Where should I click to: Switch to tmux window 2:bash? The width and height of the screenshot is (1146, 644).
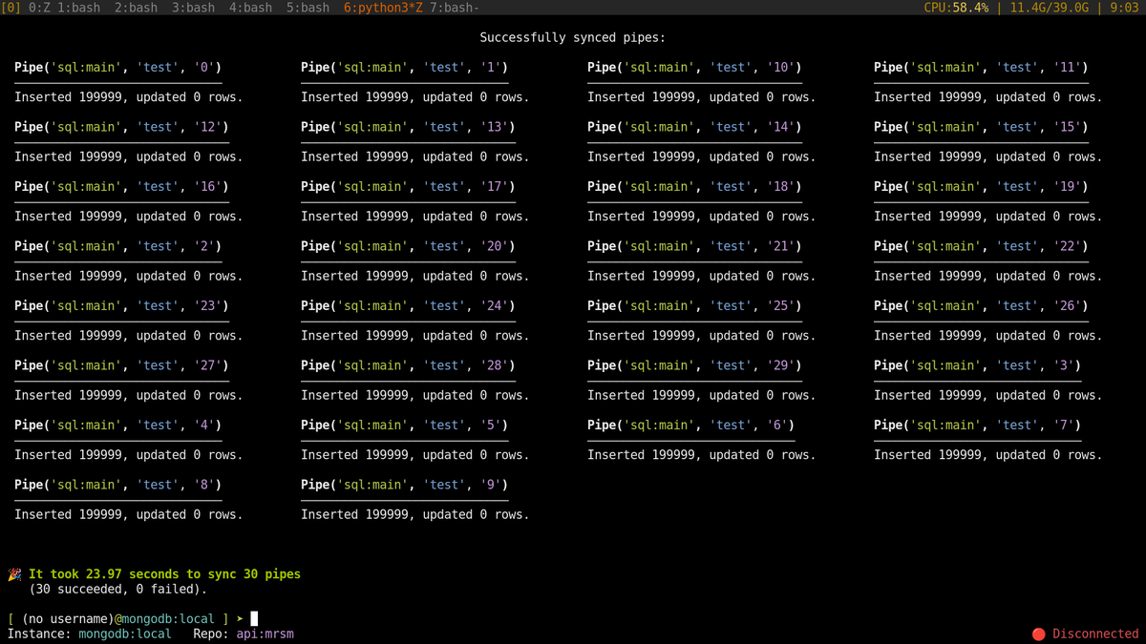click(136, 8)
